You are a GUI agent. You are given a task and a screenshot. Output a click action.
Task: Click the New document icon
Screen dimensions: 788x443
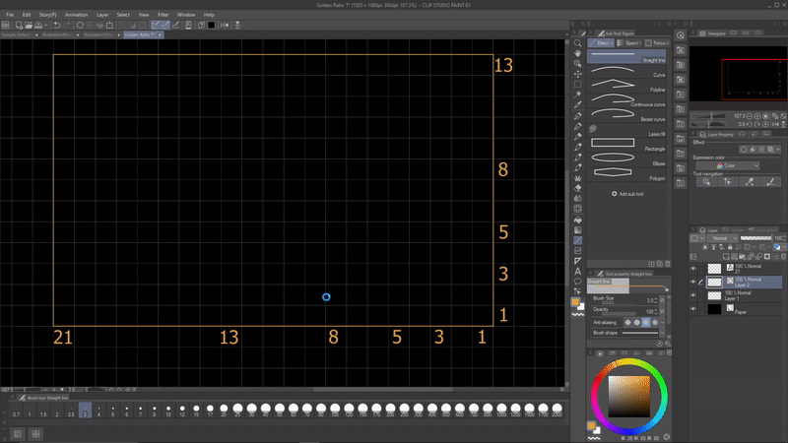[19, 26]
